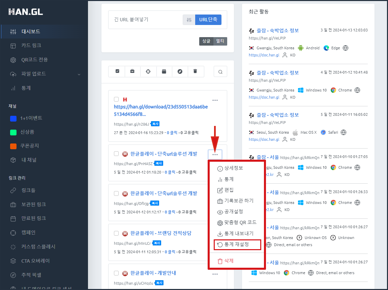The height and width of the screenshot is (290, 388).
Task: Click the Safari icon in Seoul activity
Action: (323, 132)
